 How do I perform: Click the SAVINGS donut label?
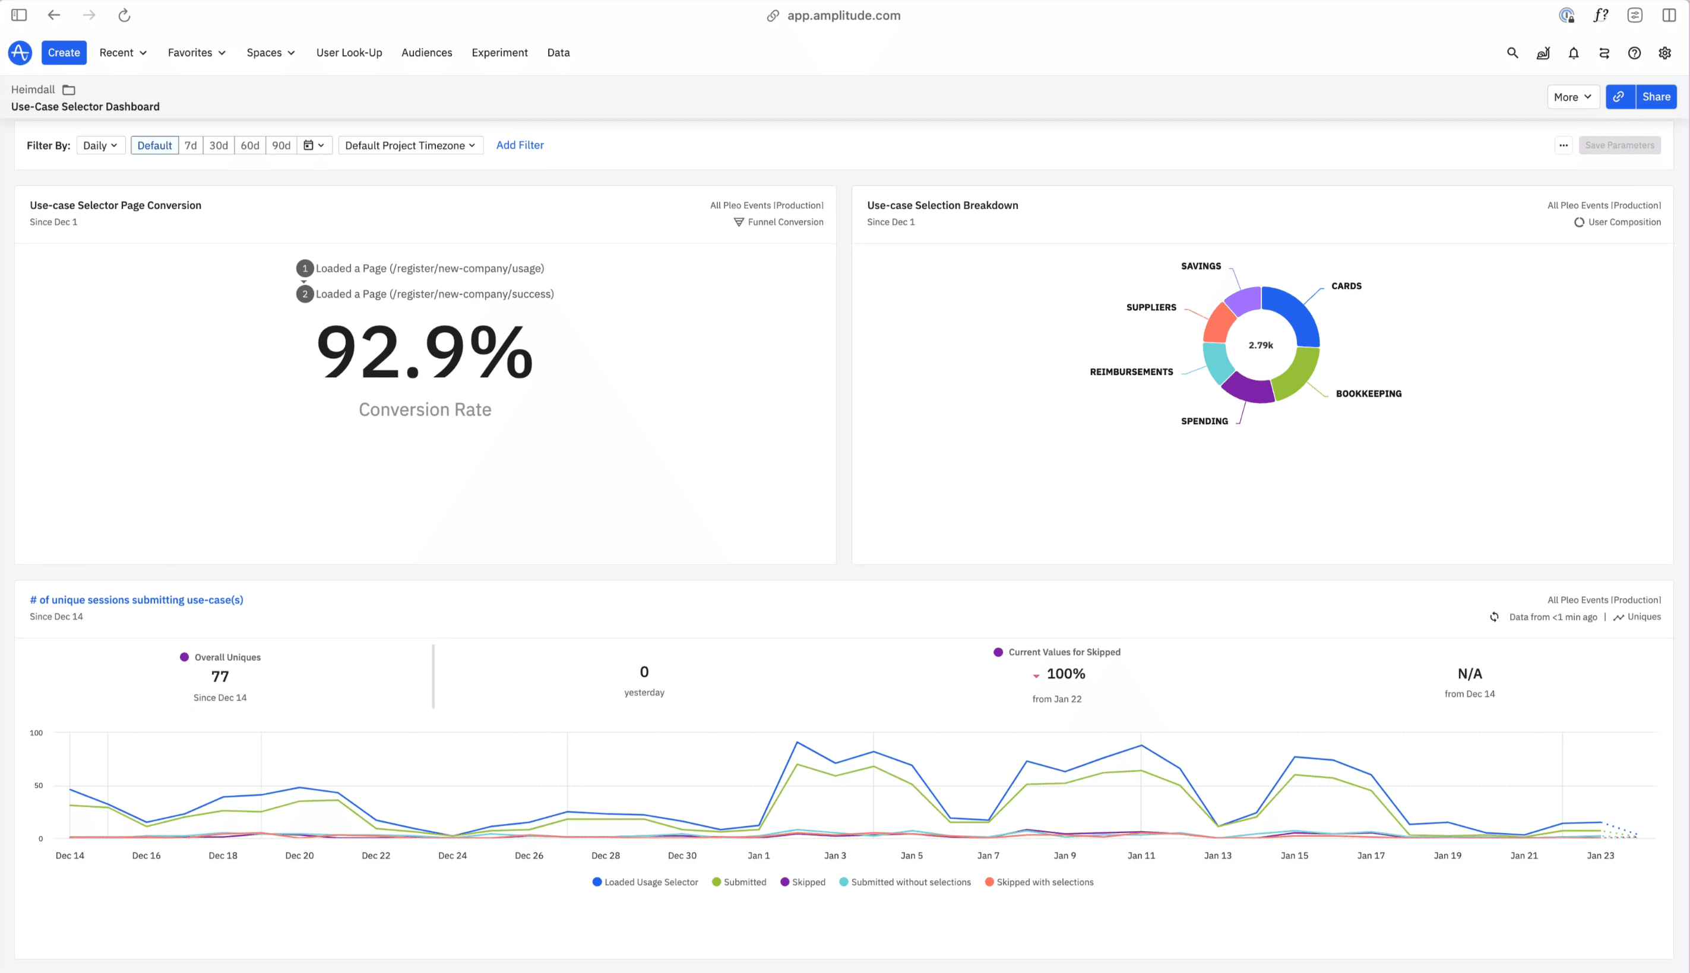1201,266
